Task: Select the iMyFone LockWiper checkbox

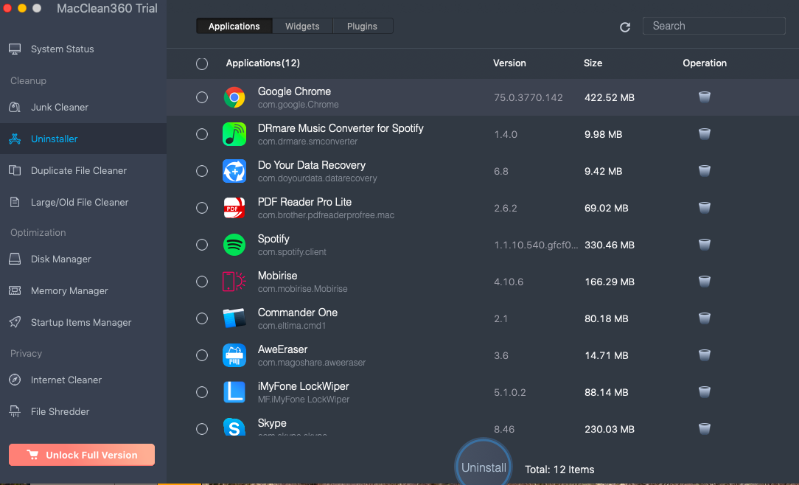Action: (x=202, y=392)
